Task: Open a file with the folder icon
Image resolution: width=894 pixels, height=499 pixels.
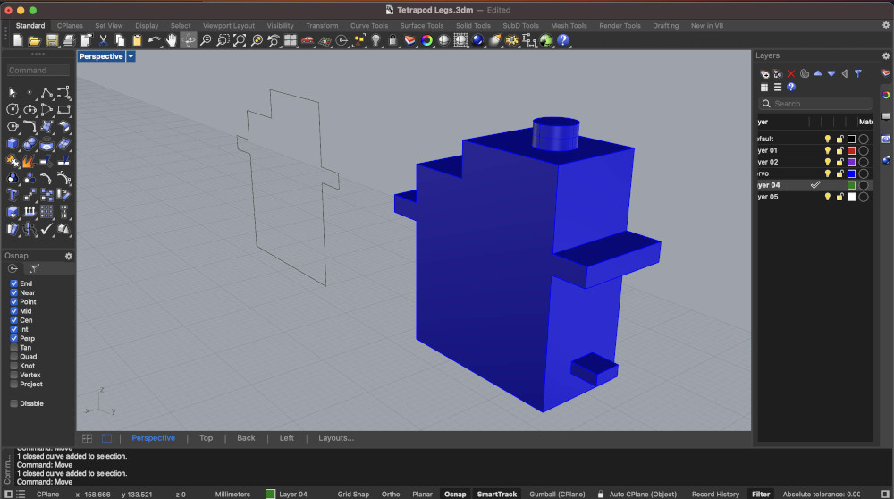Action: point(34,40)
